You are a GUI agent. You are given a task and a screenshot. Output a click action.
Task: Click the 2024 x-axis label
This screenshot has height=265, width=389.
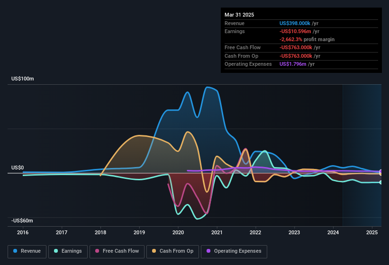click(333, 232)
